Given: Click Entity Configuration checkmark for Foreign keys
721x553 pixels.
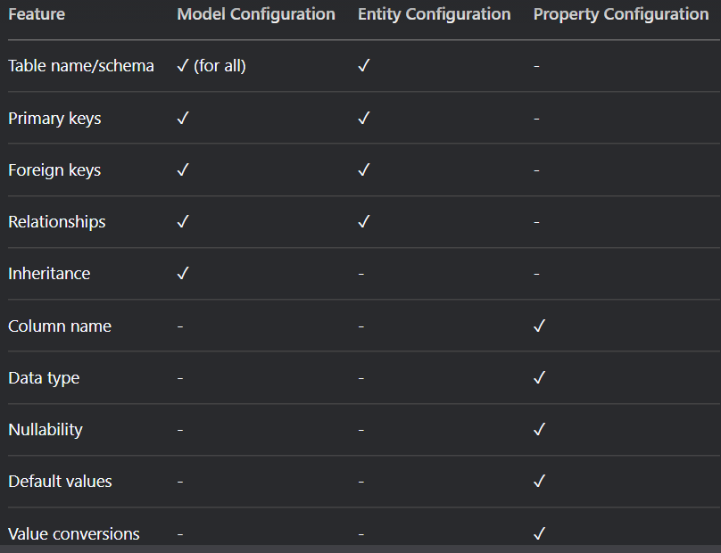Looking at the screenshot, I should (x=364, y=170).
